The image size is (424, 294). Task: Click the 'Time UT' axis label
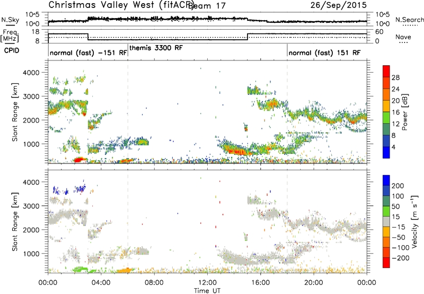pyautogui.click(x=207, y=291)
